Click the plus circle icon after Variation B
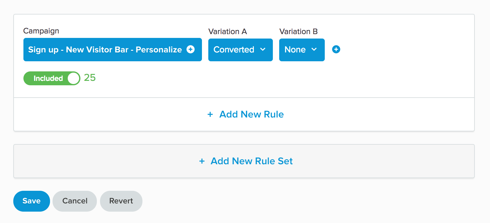 pos(336,50)
